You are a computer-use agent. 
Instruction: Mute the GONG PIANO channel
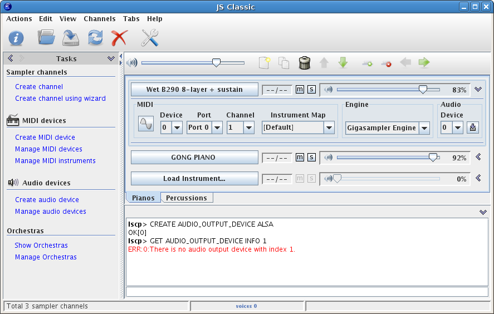(300, 158)
